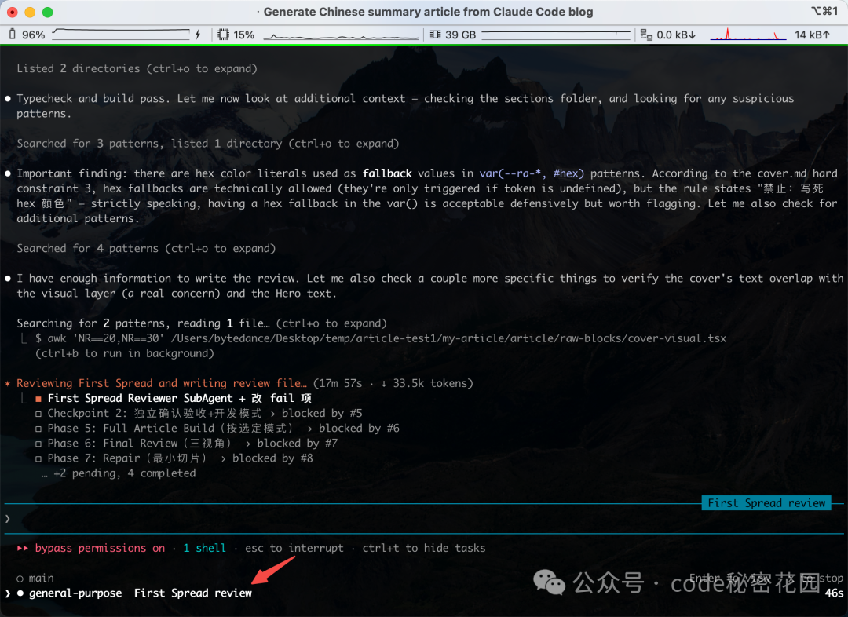Click 'ctrl+b to run in background' hint
This screenshot has width=848, height=617.
[x=125, y=354]
